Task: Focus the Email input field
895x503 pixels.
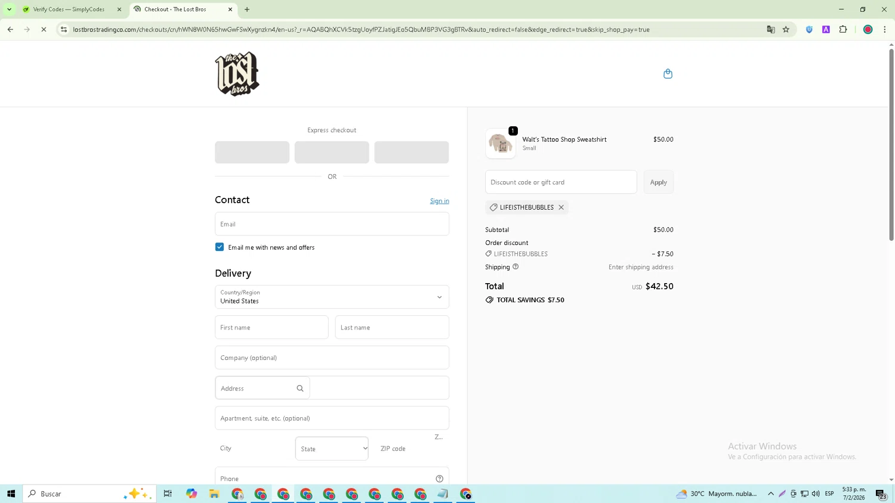Action: click(x=332, y=224)
